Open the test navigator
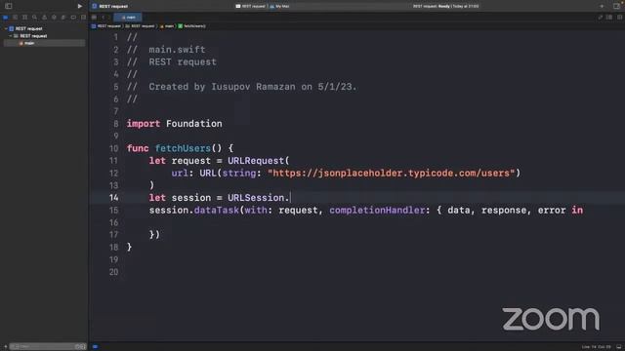 [x=54, y=18]
